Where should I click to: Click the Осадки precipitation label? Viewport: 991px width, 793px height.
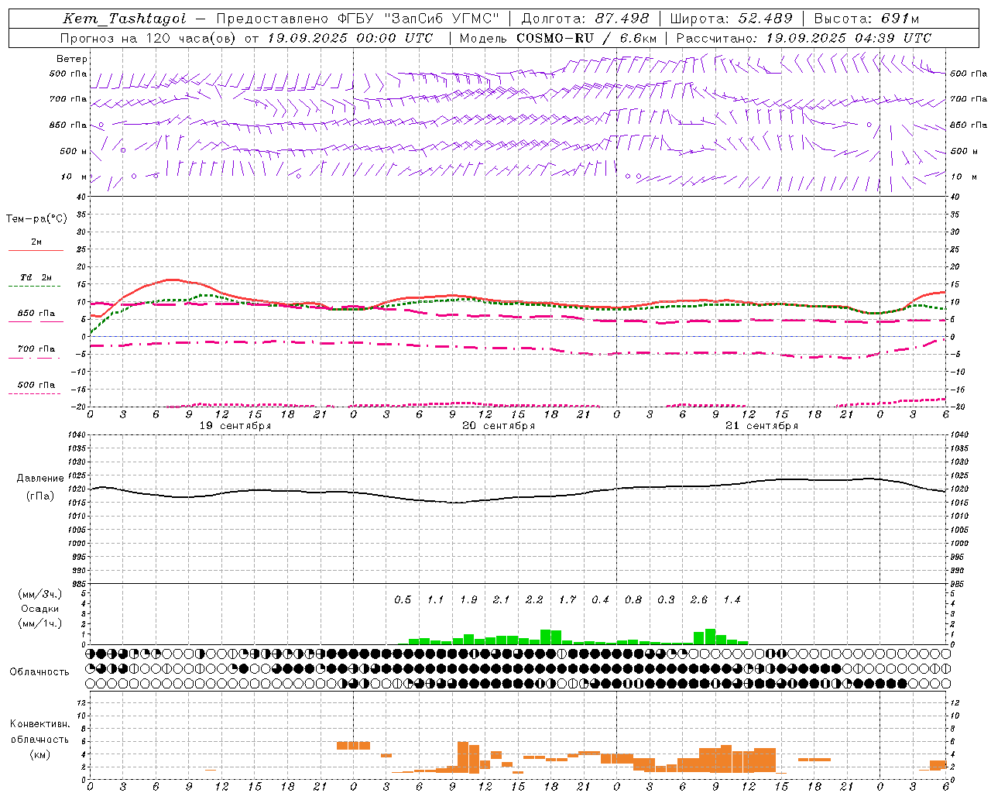(x=40, y=609)
